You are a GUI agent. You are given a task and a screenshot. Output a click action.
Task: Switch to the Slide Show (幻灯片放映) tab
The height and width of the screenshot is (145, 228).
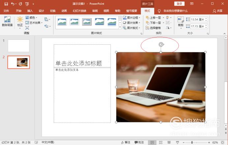[x=79, y=11]
